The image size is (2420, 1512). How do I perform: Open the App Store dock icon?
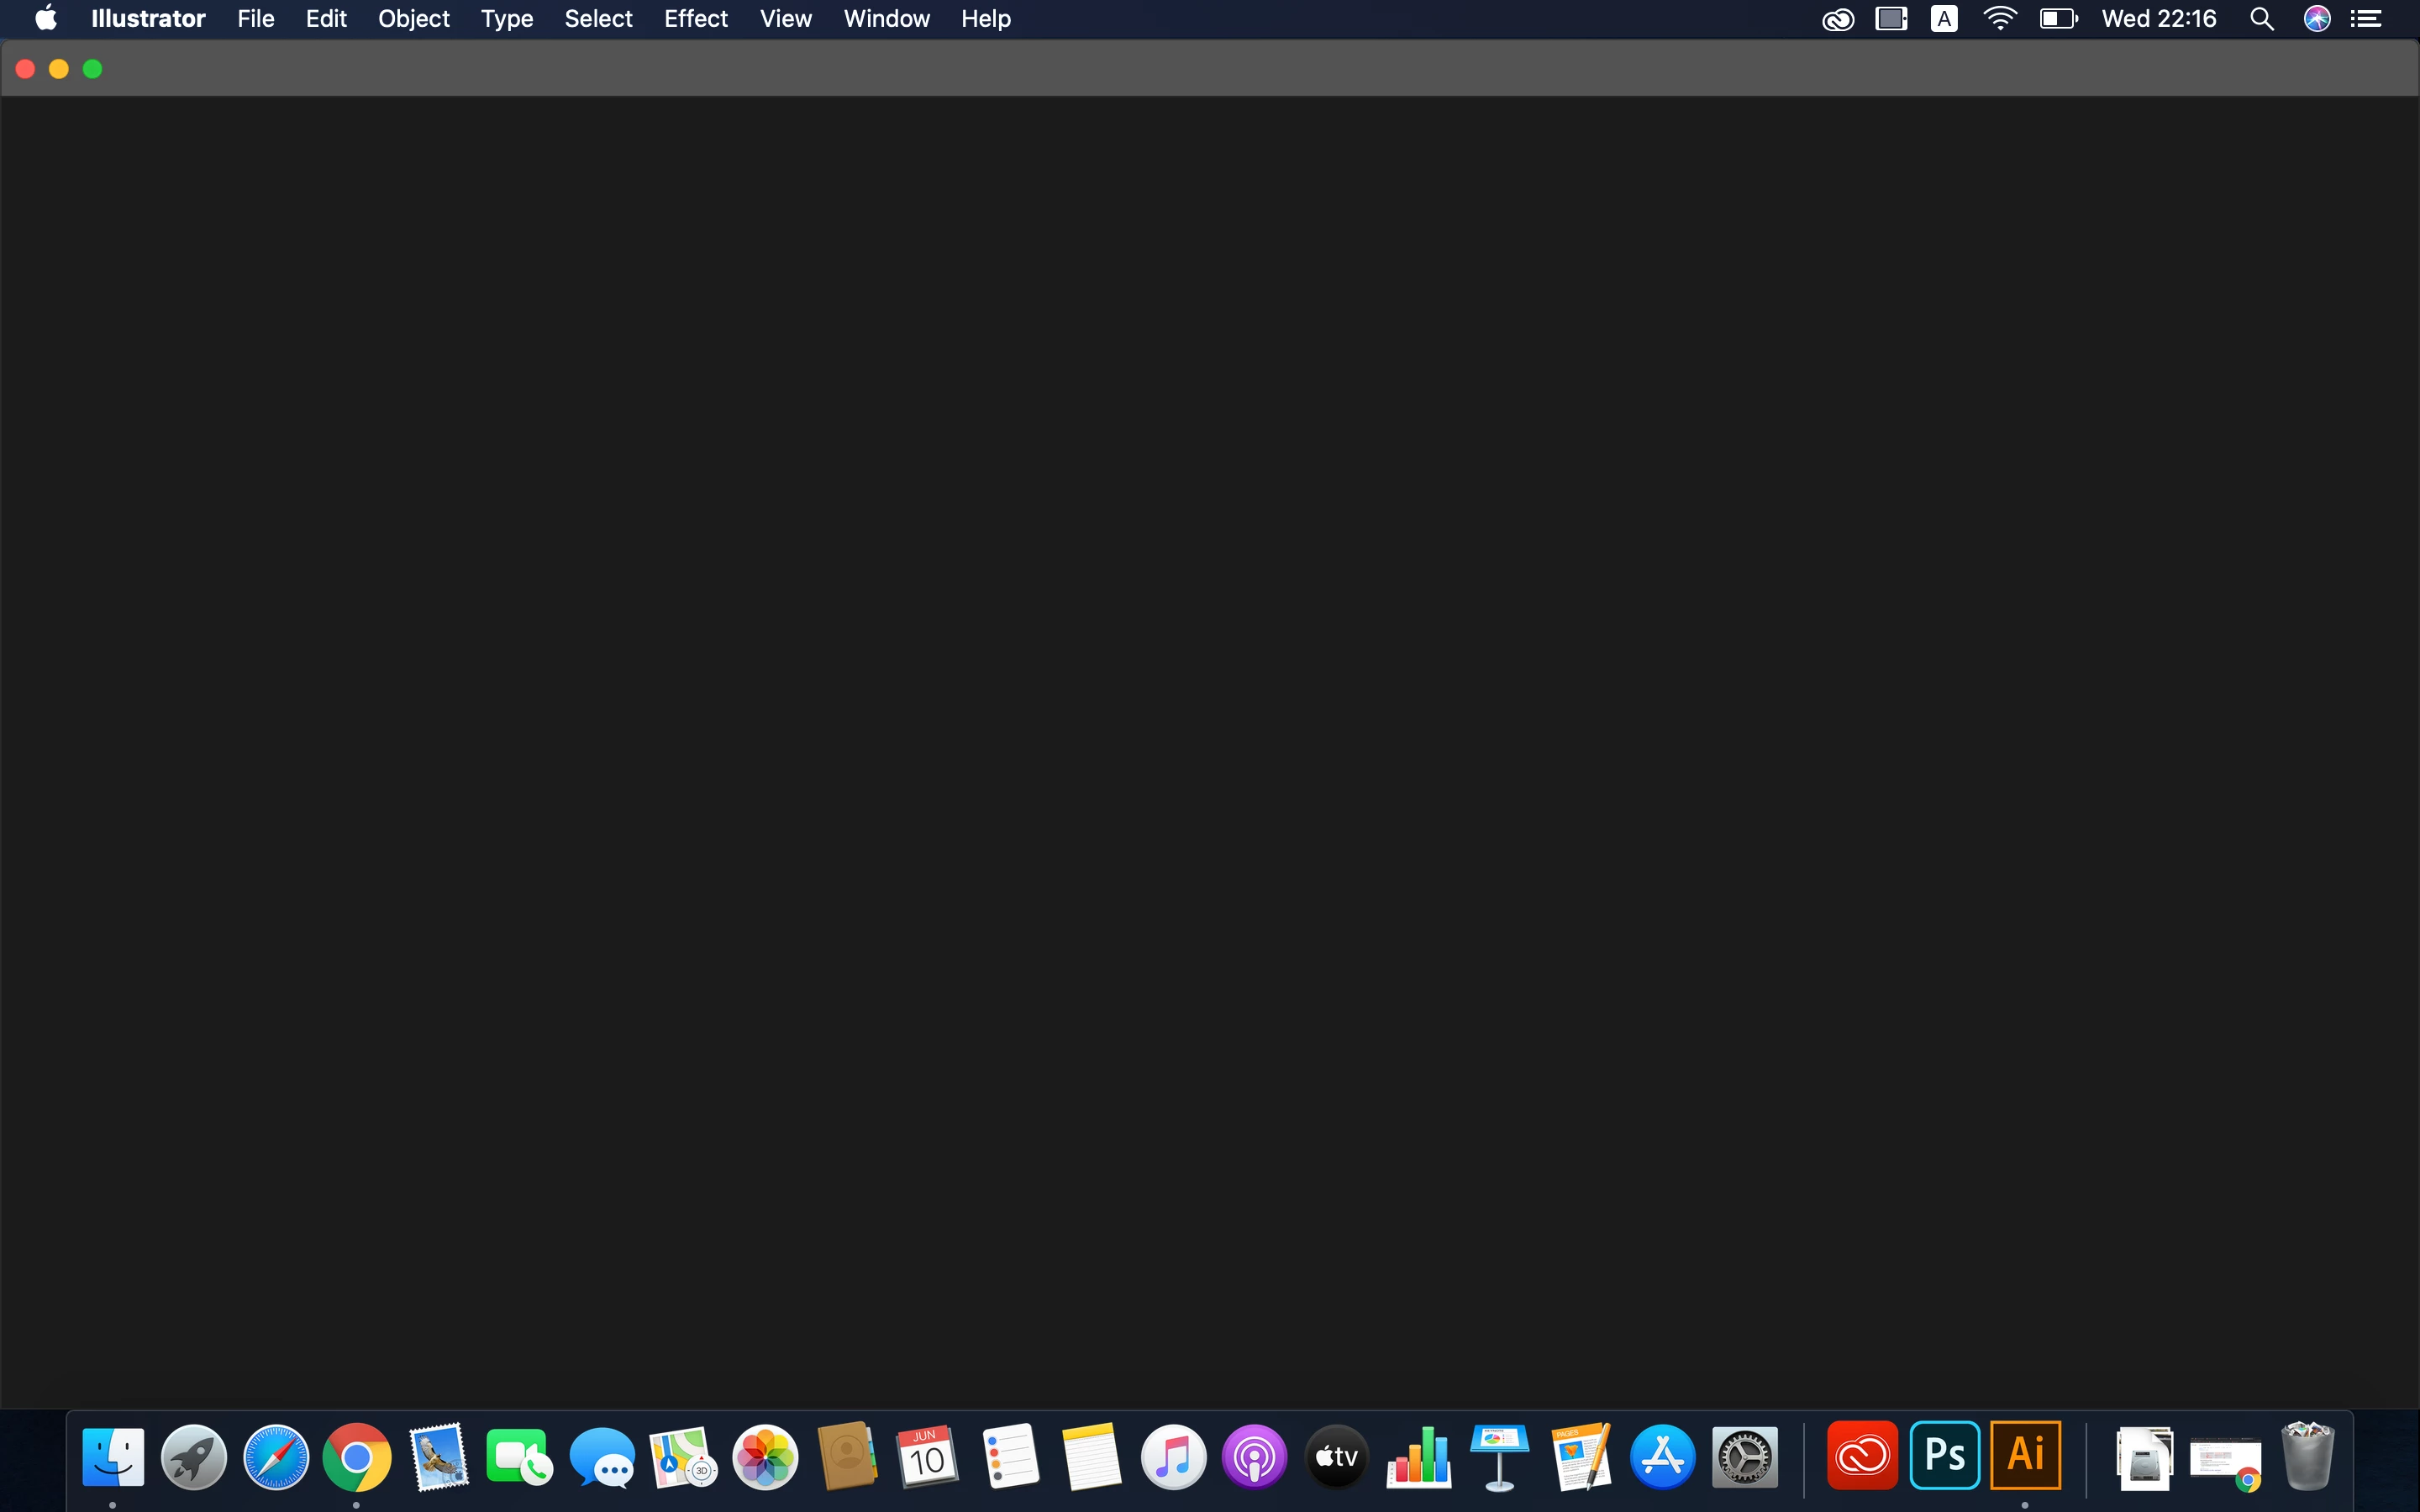coord(1663,1457)
